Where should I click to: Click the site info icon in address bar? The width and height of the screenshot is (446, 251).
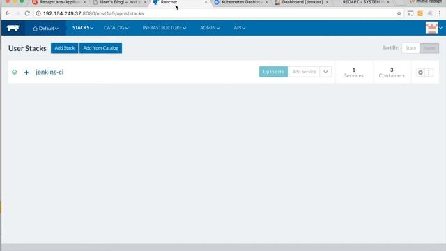(38, 13)
